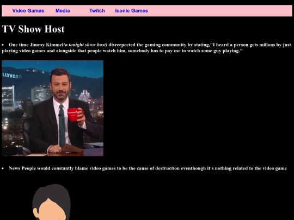Click the Jimmy Kimmel photo with red mug
This screenshot has height=220, width=294.
52,108
